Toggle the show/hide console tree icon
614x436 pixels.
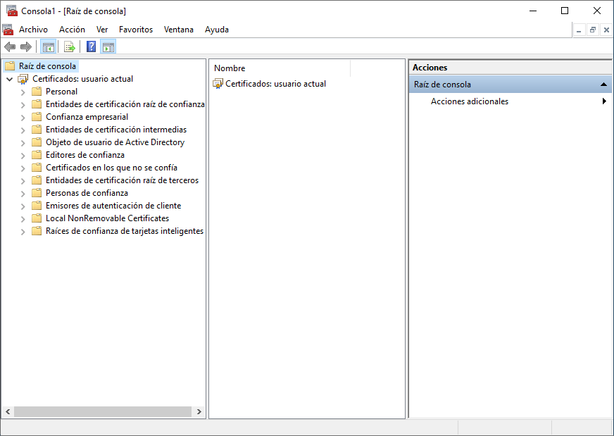(48, 47)
